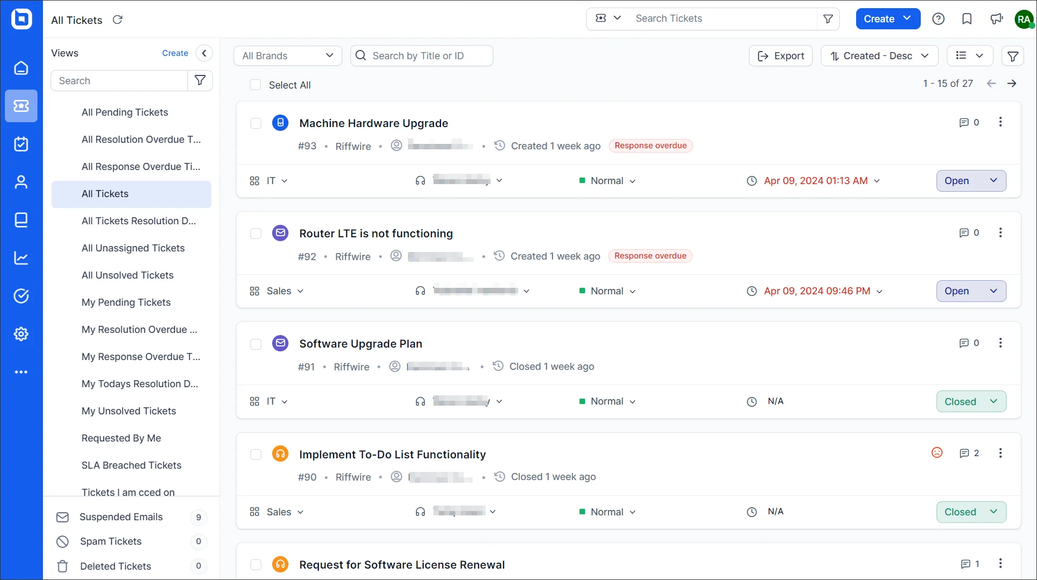Open the Reports analytics icon
Viewport: 1037px width, 580px height.
[x=21, y=258]
